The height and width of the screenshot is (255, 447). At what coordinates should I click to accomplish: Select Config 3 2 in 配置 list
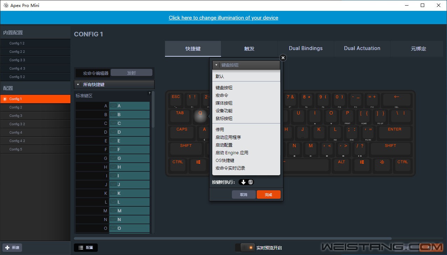coord(35,124)
